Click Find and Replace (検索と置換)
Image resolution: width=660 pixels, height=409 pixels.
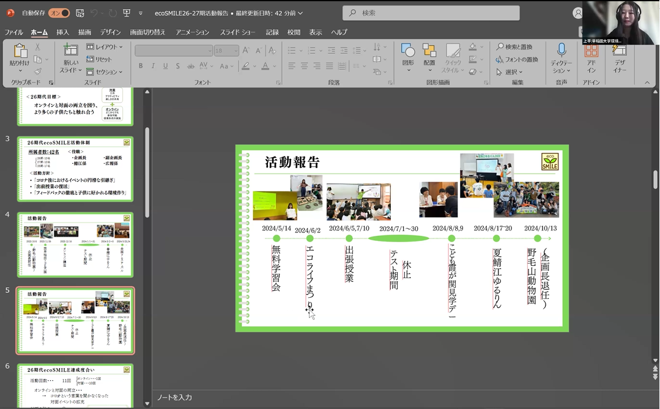(514, 47)
